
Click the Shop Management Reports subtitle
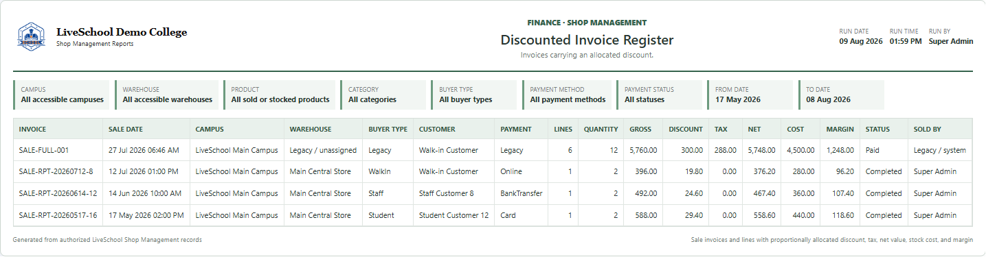point(95,44)
